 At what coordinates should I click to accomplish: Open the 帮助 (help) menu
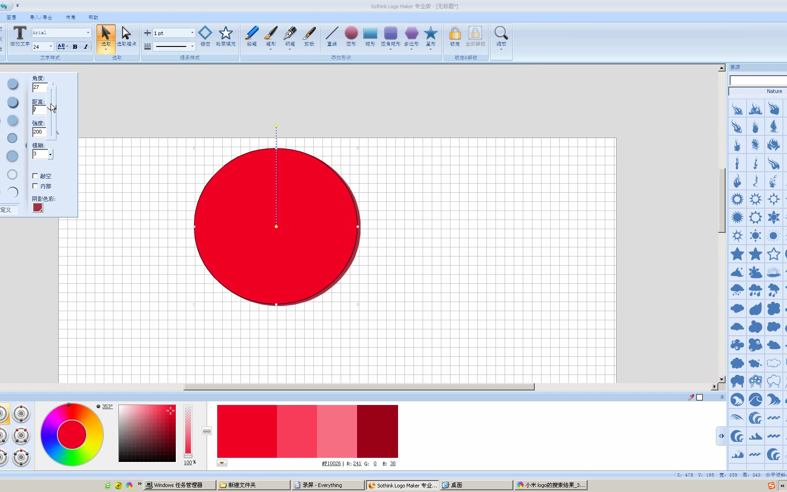click(93, 17)
